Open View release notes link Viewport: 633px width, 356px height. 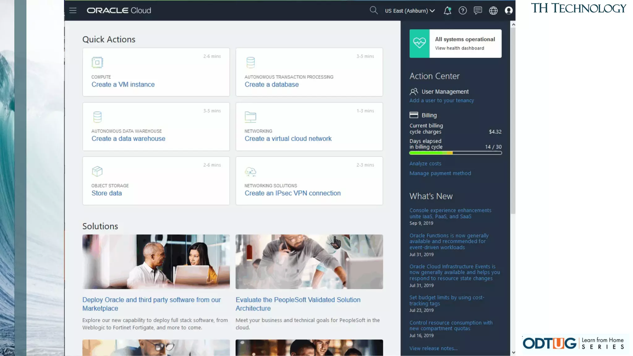click(x=433, y=348)
